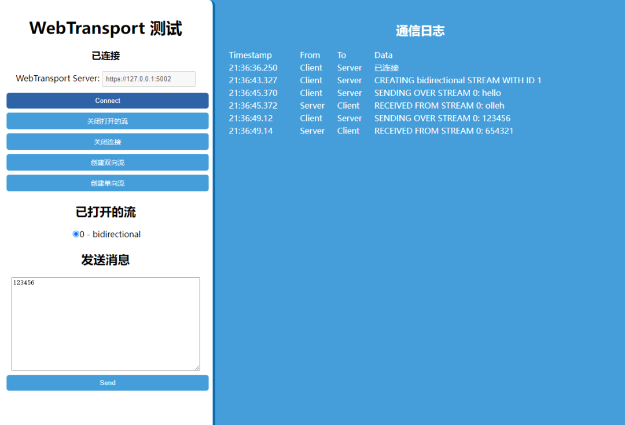Click the 创建单向流 button

[x=107, y=183]
